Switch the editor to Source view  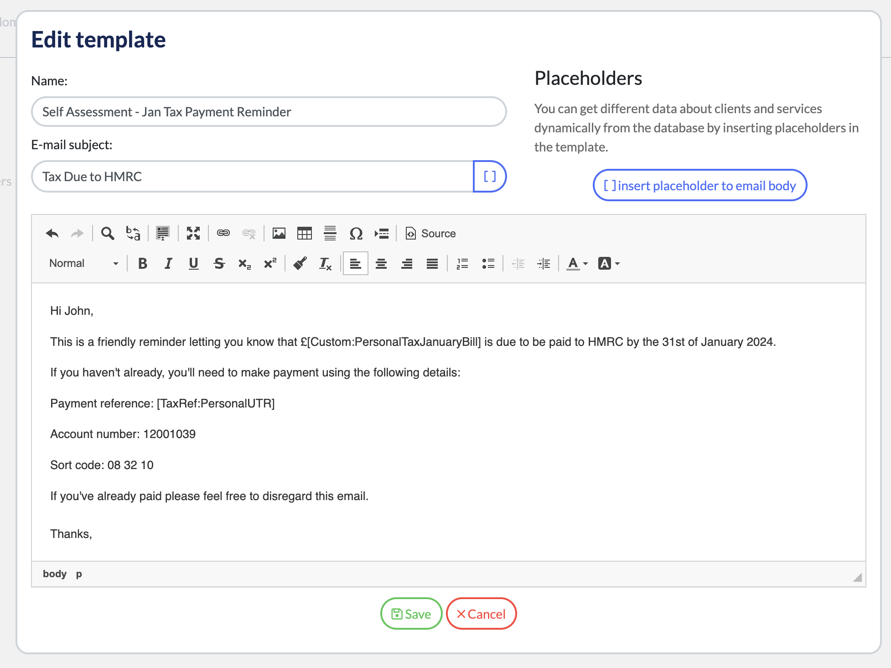click(430, 234)
